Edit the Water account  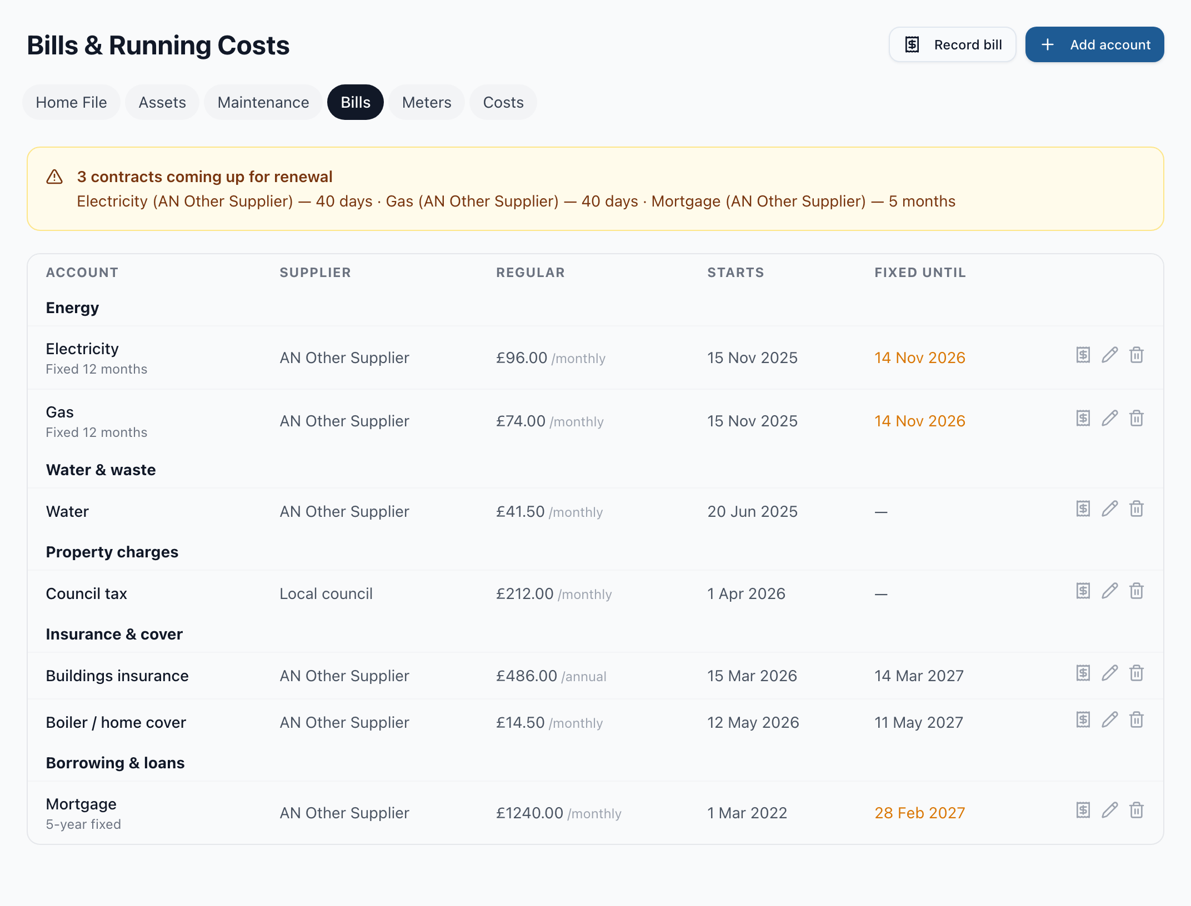tap(1109, 509)
